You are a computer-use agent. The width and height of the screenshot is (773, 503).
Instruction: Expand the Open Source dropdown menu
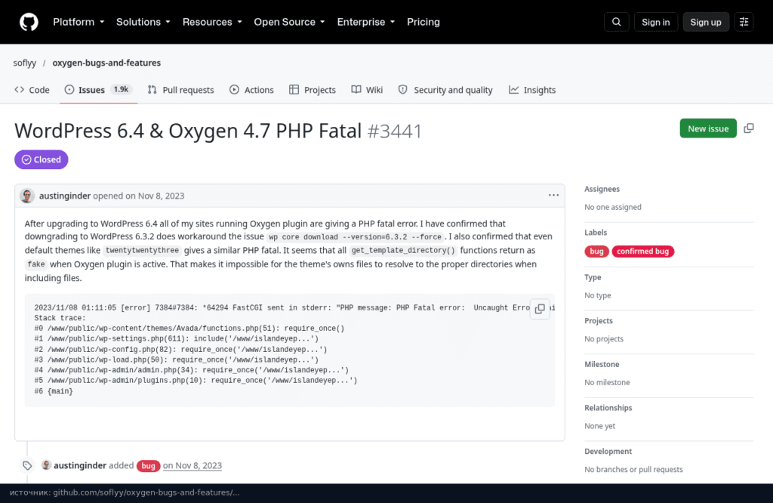tap(289, 22)
